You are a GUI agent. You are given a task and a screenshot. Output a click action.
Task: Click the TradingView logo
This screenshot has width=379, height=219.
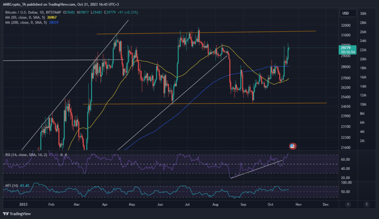point(16,214)
